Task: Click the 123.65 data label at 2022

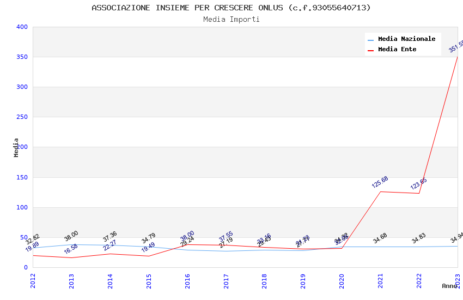Action: [418, 184]
